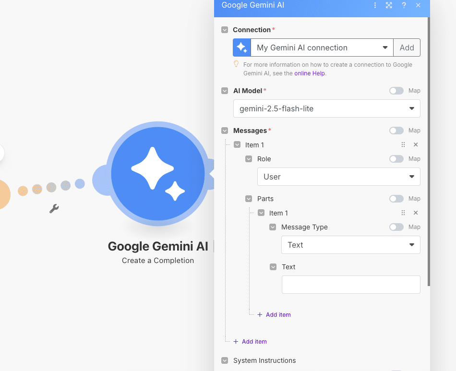The image size is (456, 371).
Task: Grab the drag handle of Parts Item 1
Action: (x=403, y=213)
